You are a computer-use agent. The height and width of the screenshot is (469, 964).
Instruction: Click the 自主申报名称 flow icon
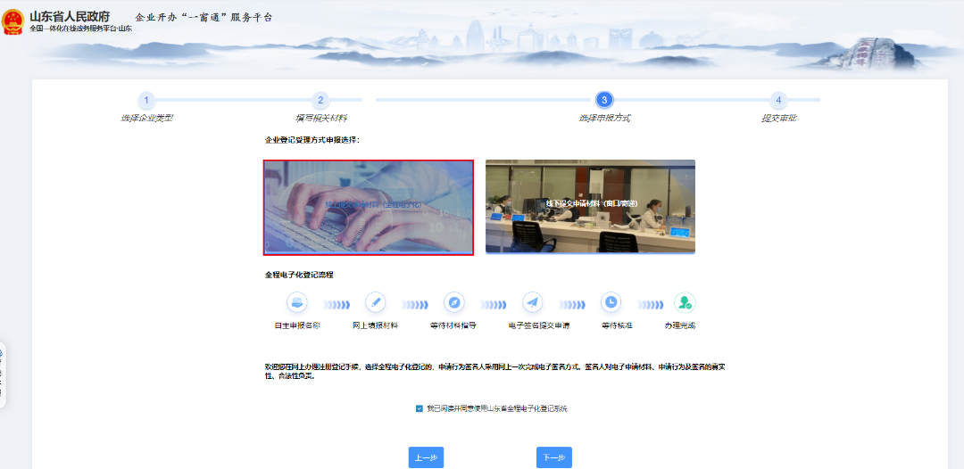tap(296, 302)
